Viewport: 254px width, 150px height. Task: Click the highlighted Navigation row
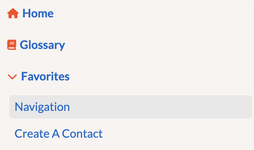[x=130, y=107]
